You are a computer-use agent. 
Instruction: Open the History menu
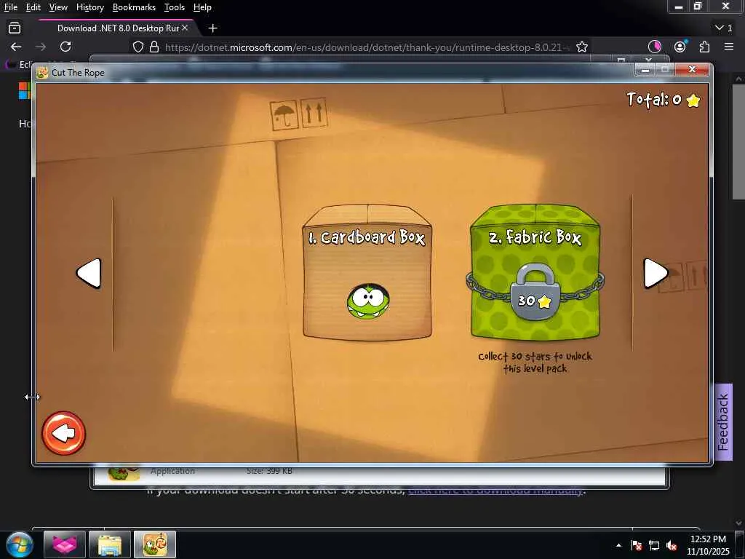(89, 7)
